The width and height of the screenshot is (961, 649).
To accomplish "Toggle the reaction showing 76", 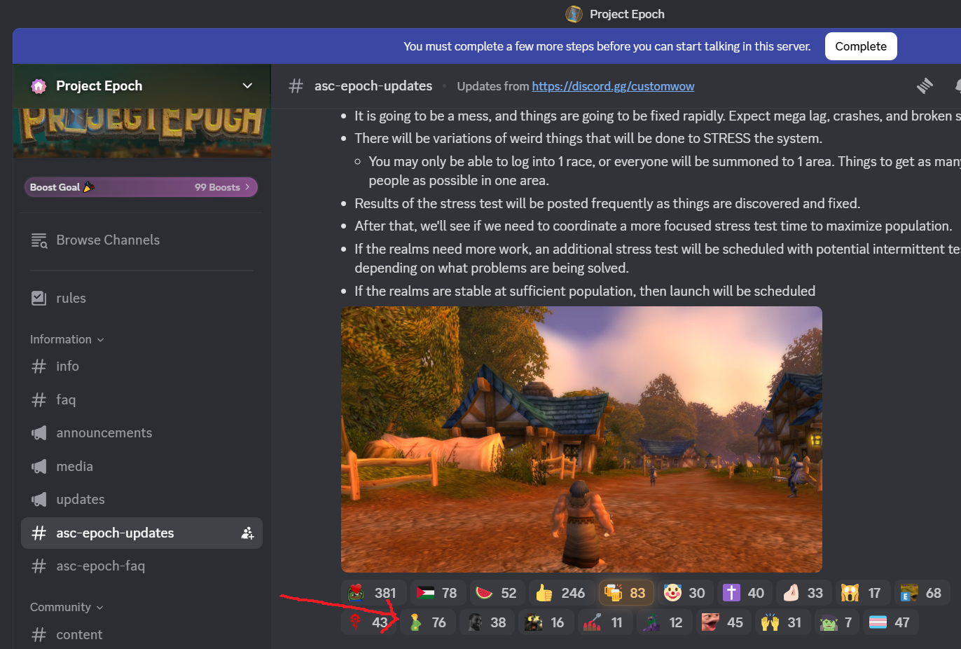I will pyautogui.click(x=428, y=622).
